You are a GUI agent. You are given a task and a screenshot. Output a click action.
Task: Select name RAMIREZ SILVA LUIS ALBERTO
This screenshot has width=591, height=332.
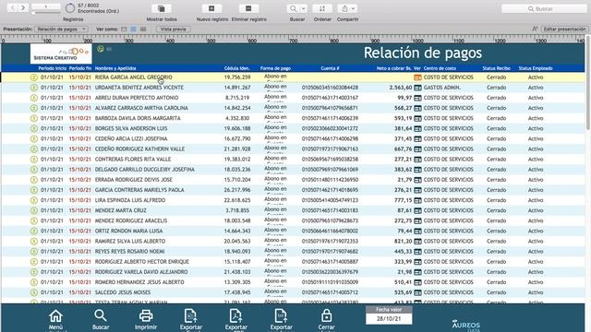tap(130, 242)
